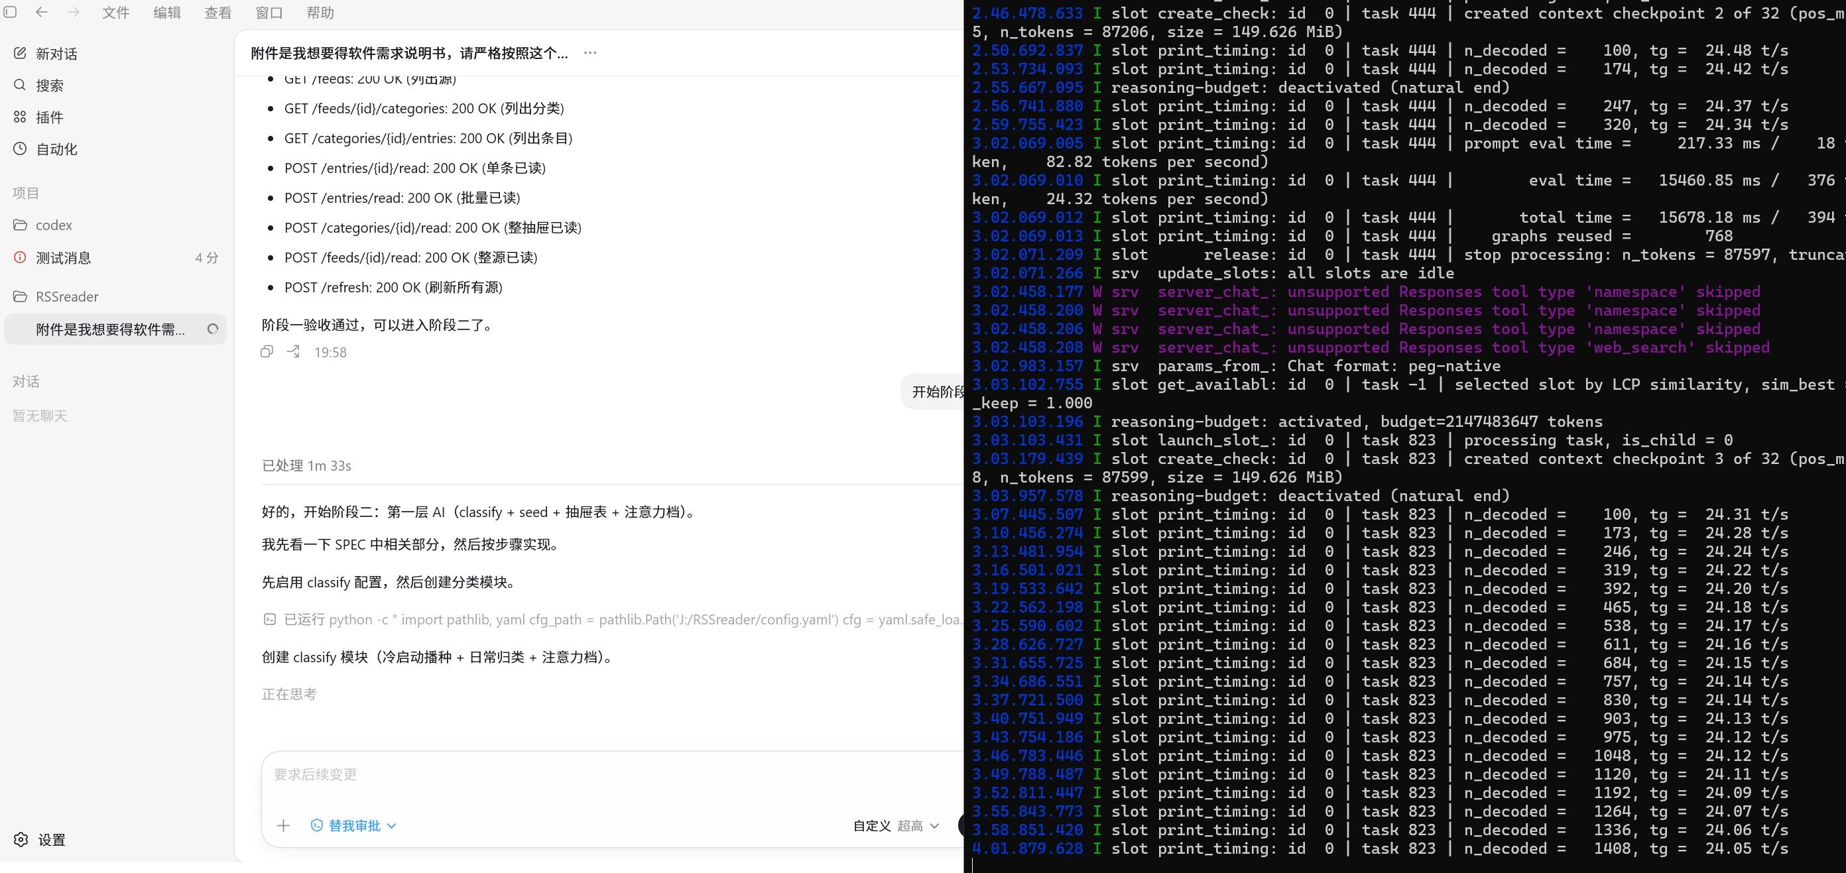The width and height of the screenshot is (1846, 873).
Task: Click the 自动化 clock icon
Action: [20, 149]
